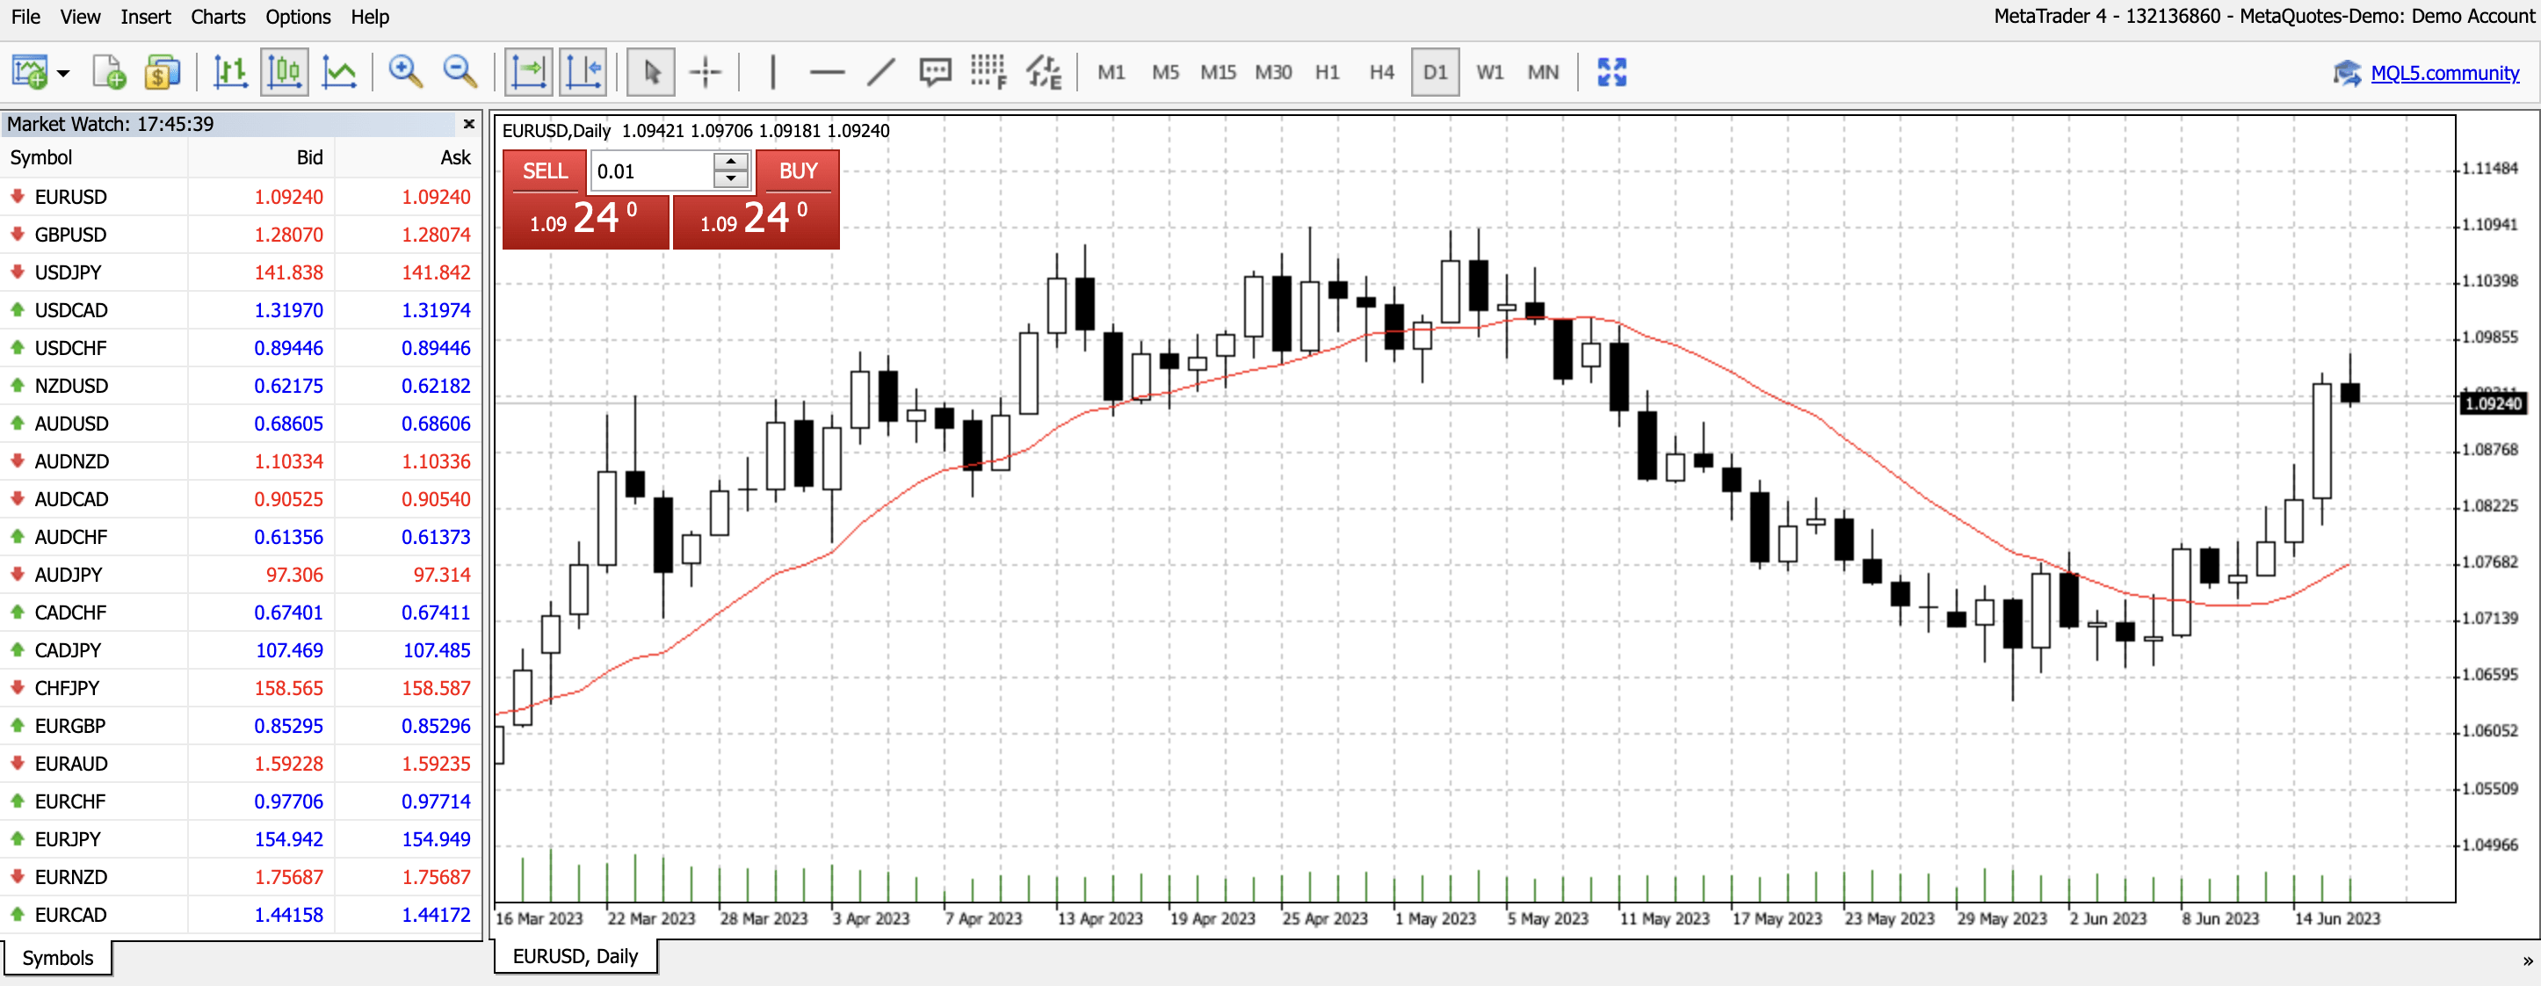
Task: Click EURCAD bid value 1.44158
Action: point(288,915)
